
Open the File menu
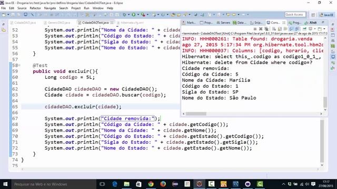pos(4,8)
